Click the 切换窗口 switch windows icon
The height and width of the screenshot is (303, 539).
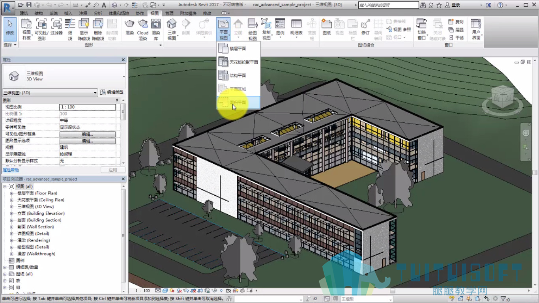(x=422, y=29)
